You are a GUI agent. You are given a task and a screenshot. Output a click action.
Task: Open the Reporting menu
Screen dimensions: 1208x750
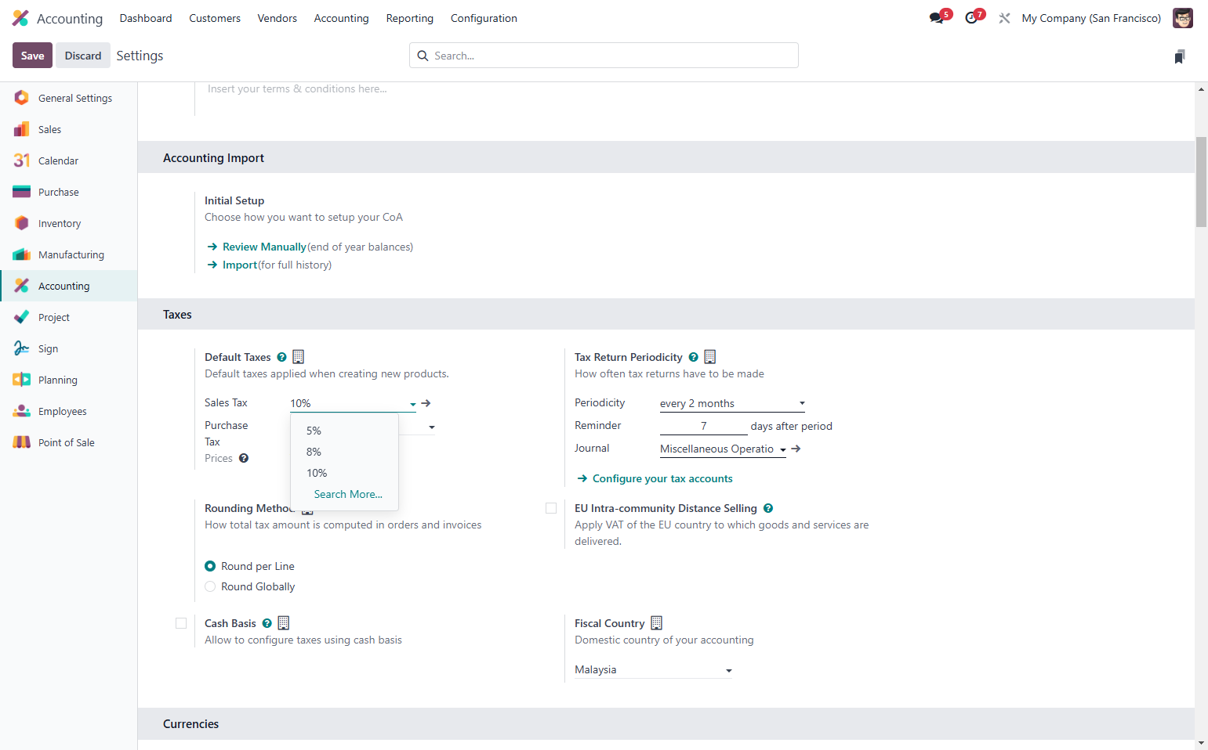[x=409, y=18]
